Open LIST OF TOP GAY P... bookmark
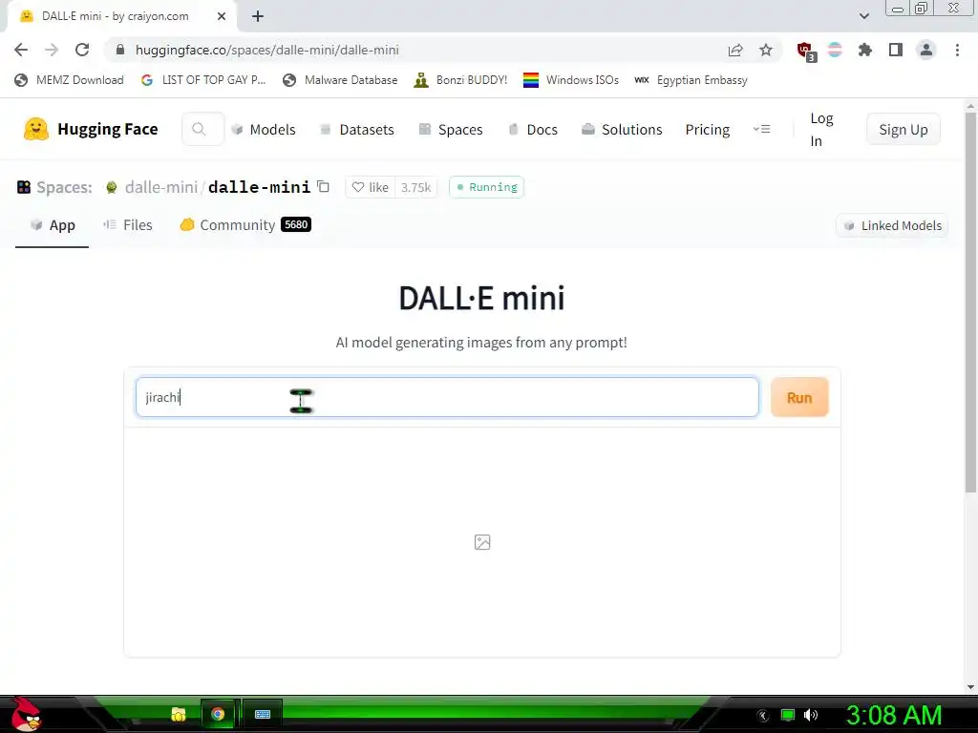The image size is (978, 733). [203, 80]
